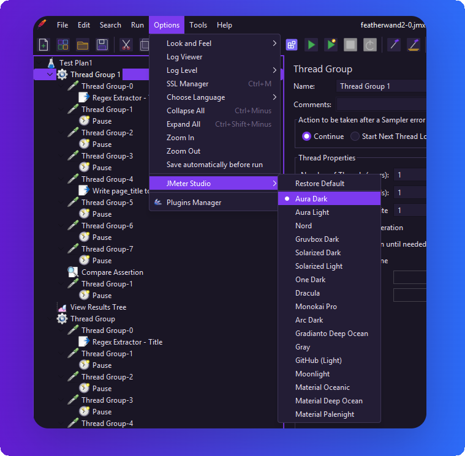Click SSL Manager menu entry
This screenshot has width=465, height=456.
(214, 84)
